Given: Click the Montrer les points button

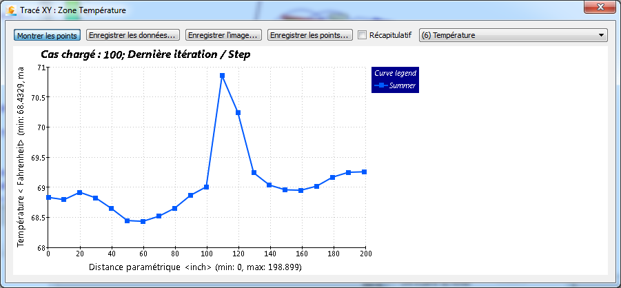Looking at the screenshot, I should pos(47,35).
